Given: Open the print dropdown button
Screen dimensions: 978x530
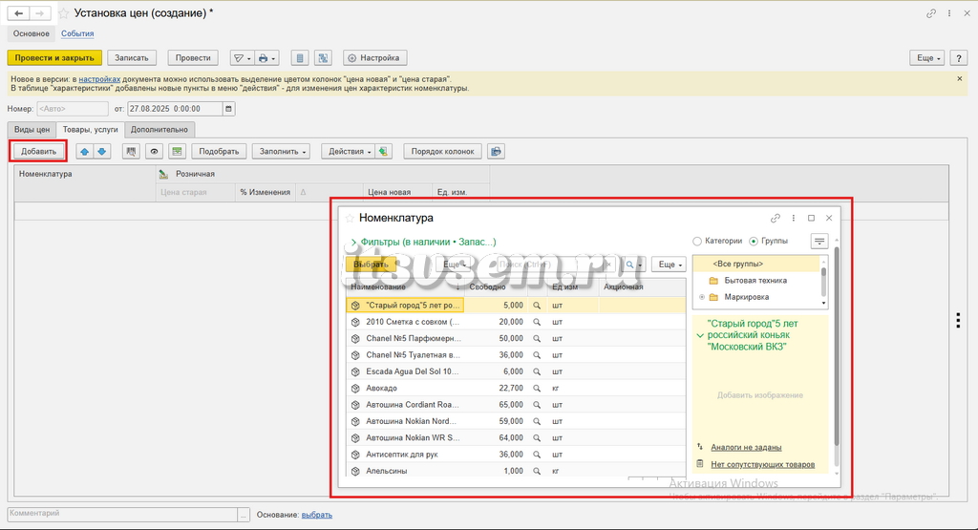Looking at the screenshot, I should pyautogui.click(x=267, y=58).
